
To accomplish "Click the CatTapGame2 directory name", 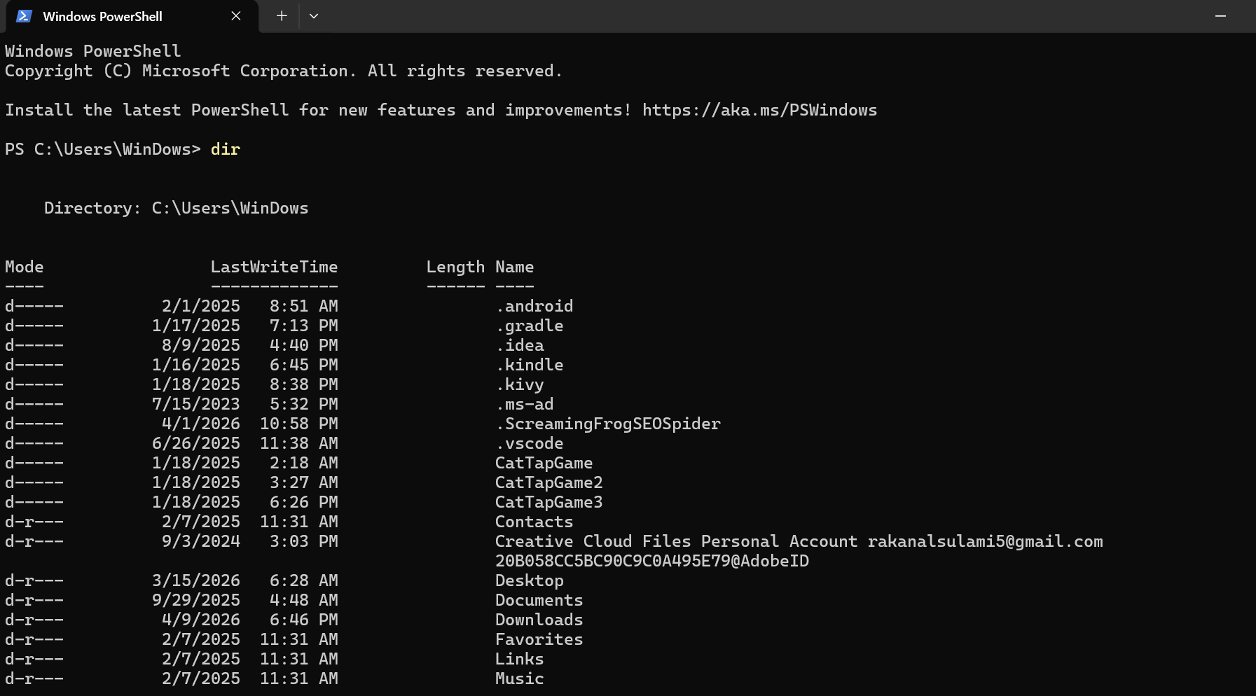I will click(x=548, y=483).
